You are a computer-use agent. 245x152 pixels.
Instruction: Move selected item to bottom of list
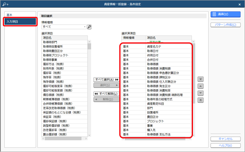pyautogui.click(x=201, y=100)
